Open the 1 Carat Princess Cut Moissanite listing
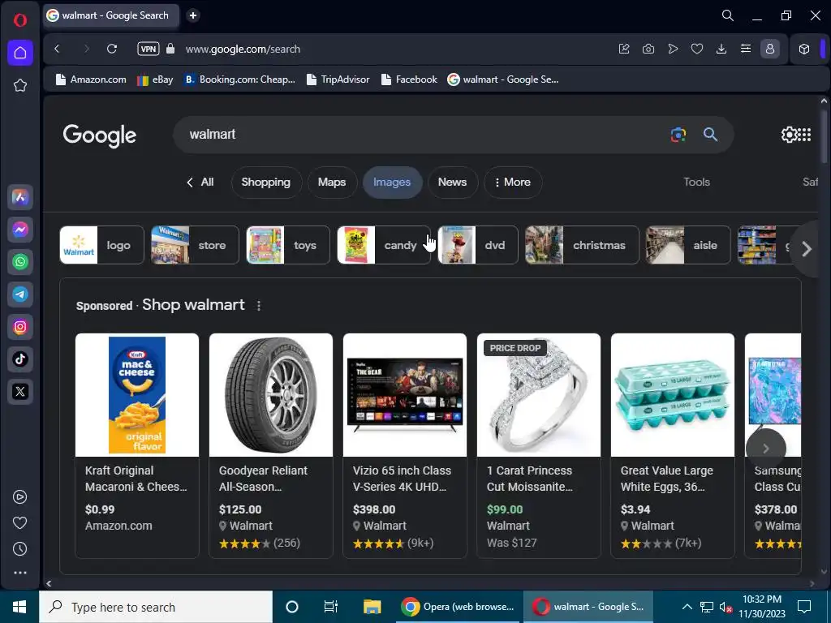Viewport: 831px width, 623px height. point(539,445)
